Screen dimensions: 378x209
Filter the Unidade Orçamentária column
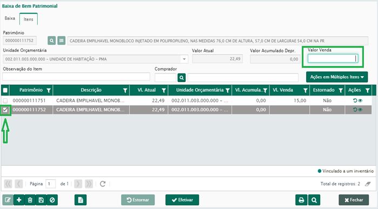point(227,90)
